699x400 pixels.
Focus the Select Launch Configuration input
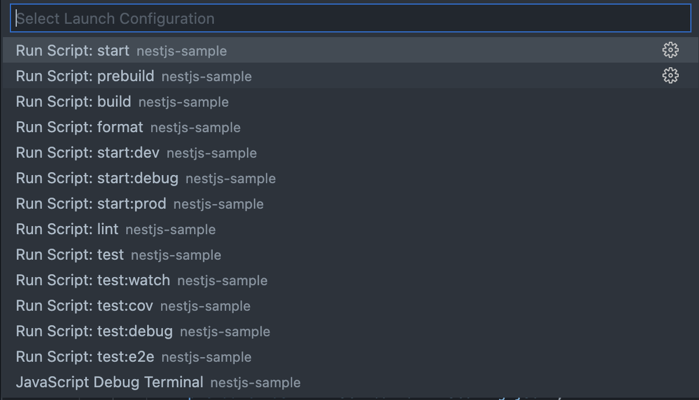point(351,19)
